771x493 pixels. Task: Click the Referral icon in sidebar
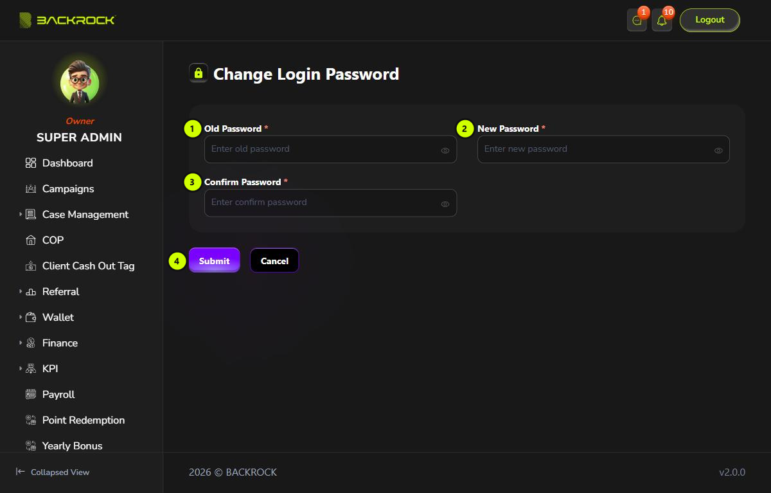point(31,292)
